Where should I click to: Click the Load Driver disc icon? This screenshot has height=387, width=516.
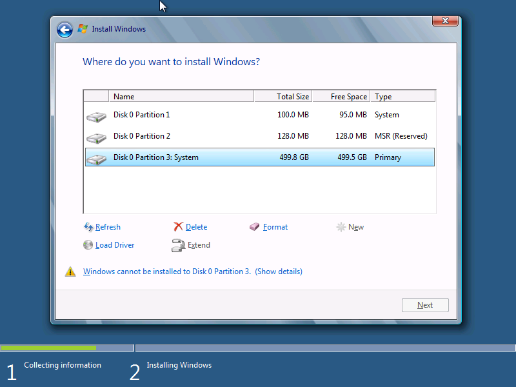88,245
